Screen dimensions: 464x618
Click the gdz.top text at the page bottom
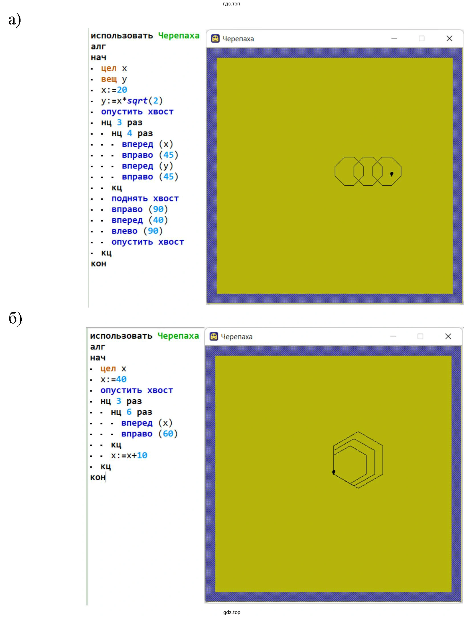pyautogui.click(x=232, y=612)
